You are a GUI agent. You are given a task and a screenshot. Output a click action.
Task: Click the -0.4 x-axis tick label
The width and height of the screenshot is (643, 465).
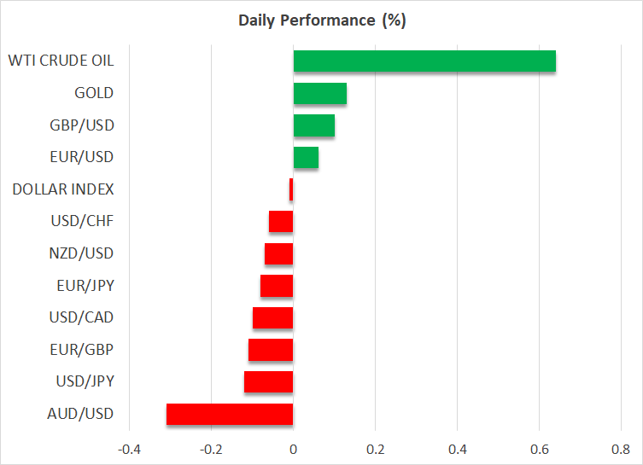(x=128, y=449)
